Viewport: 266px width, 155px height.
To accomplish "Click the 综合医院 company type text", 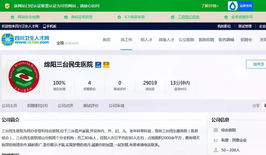I will (229, 130).
